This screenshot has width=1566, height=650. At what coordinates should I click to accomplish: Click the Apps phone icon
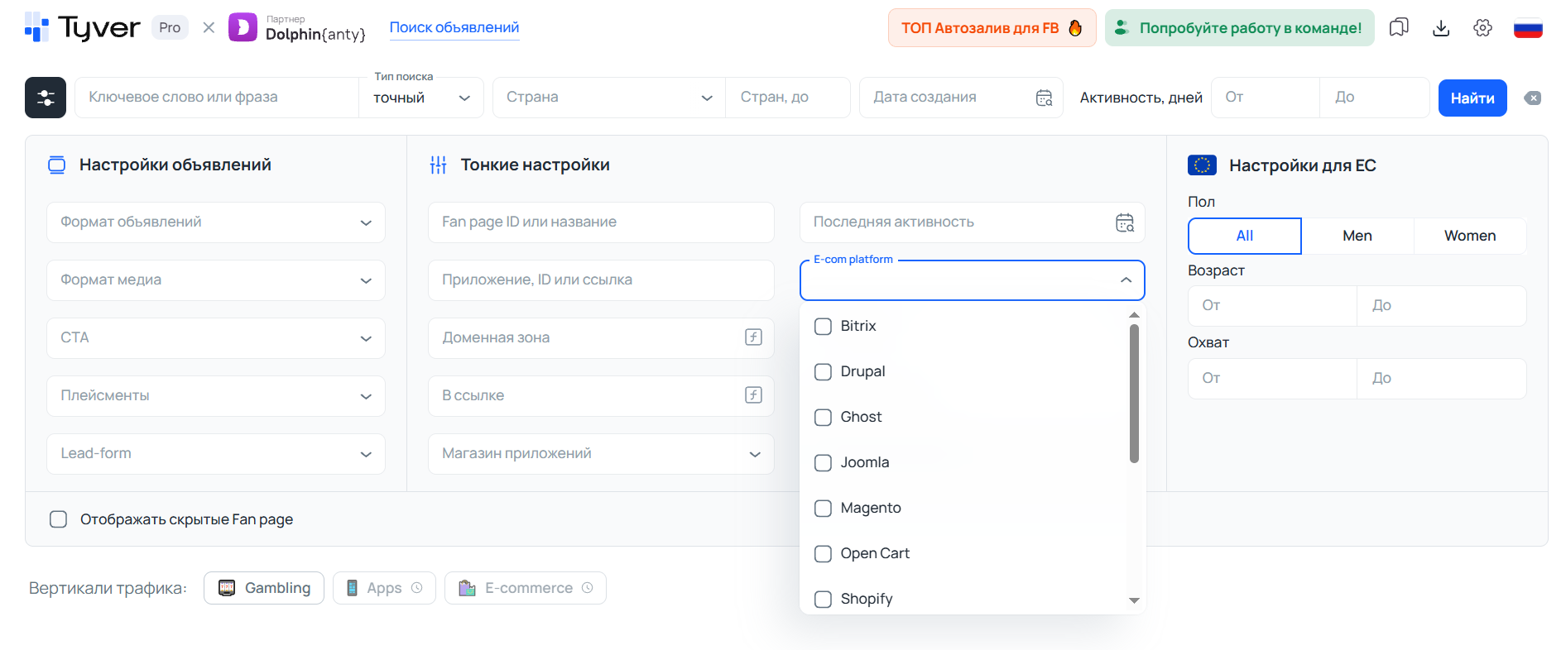352,588
